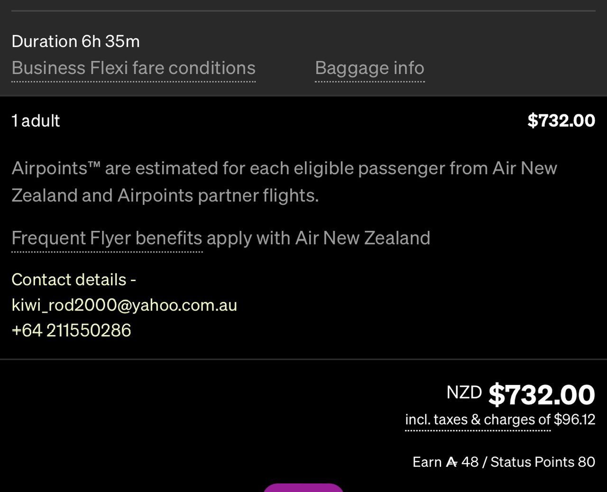Tap the $96.12 taxes amount

click(574, 419)
